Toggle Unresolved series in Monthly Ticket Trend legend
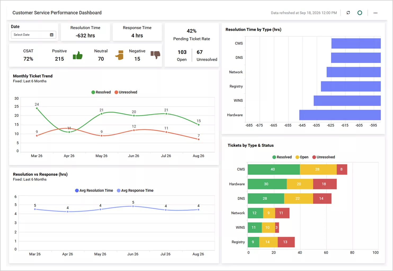The width and height of the screenshot is (393, 271). pyautogui.click(x=126, y=92)
